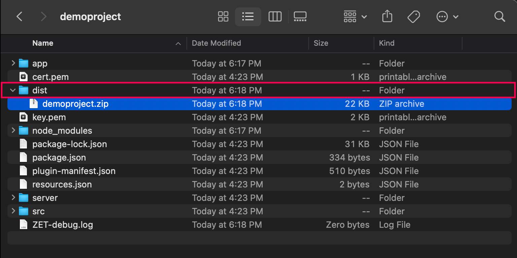Click the Edit Tags icon
517x258 pixels.
point(413,16)
